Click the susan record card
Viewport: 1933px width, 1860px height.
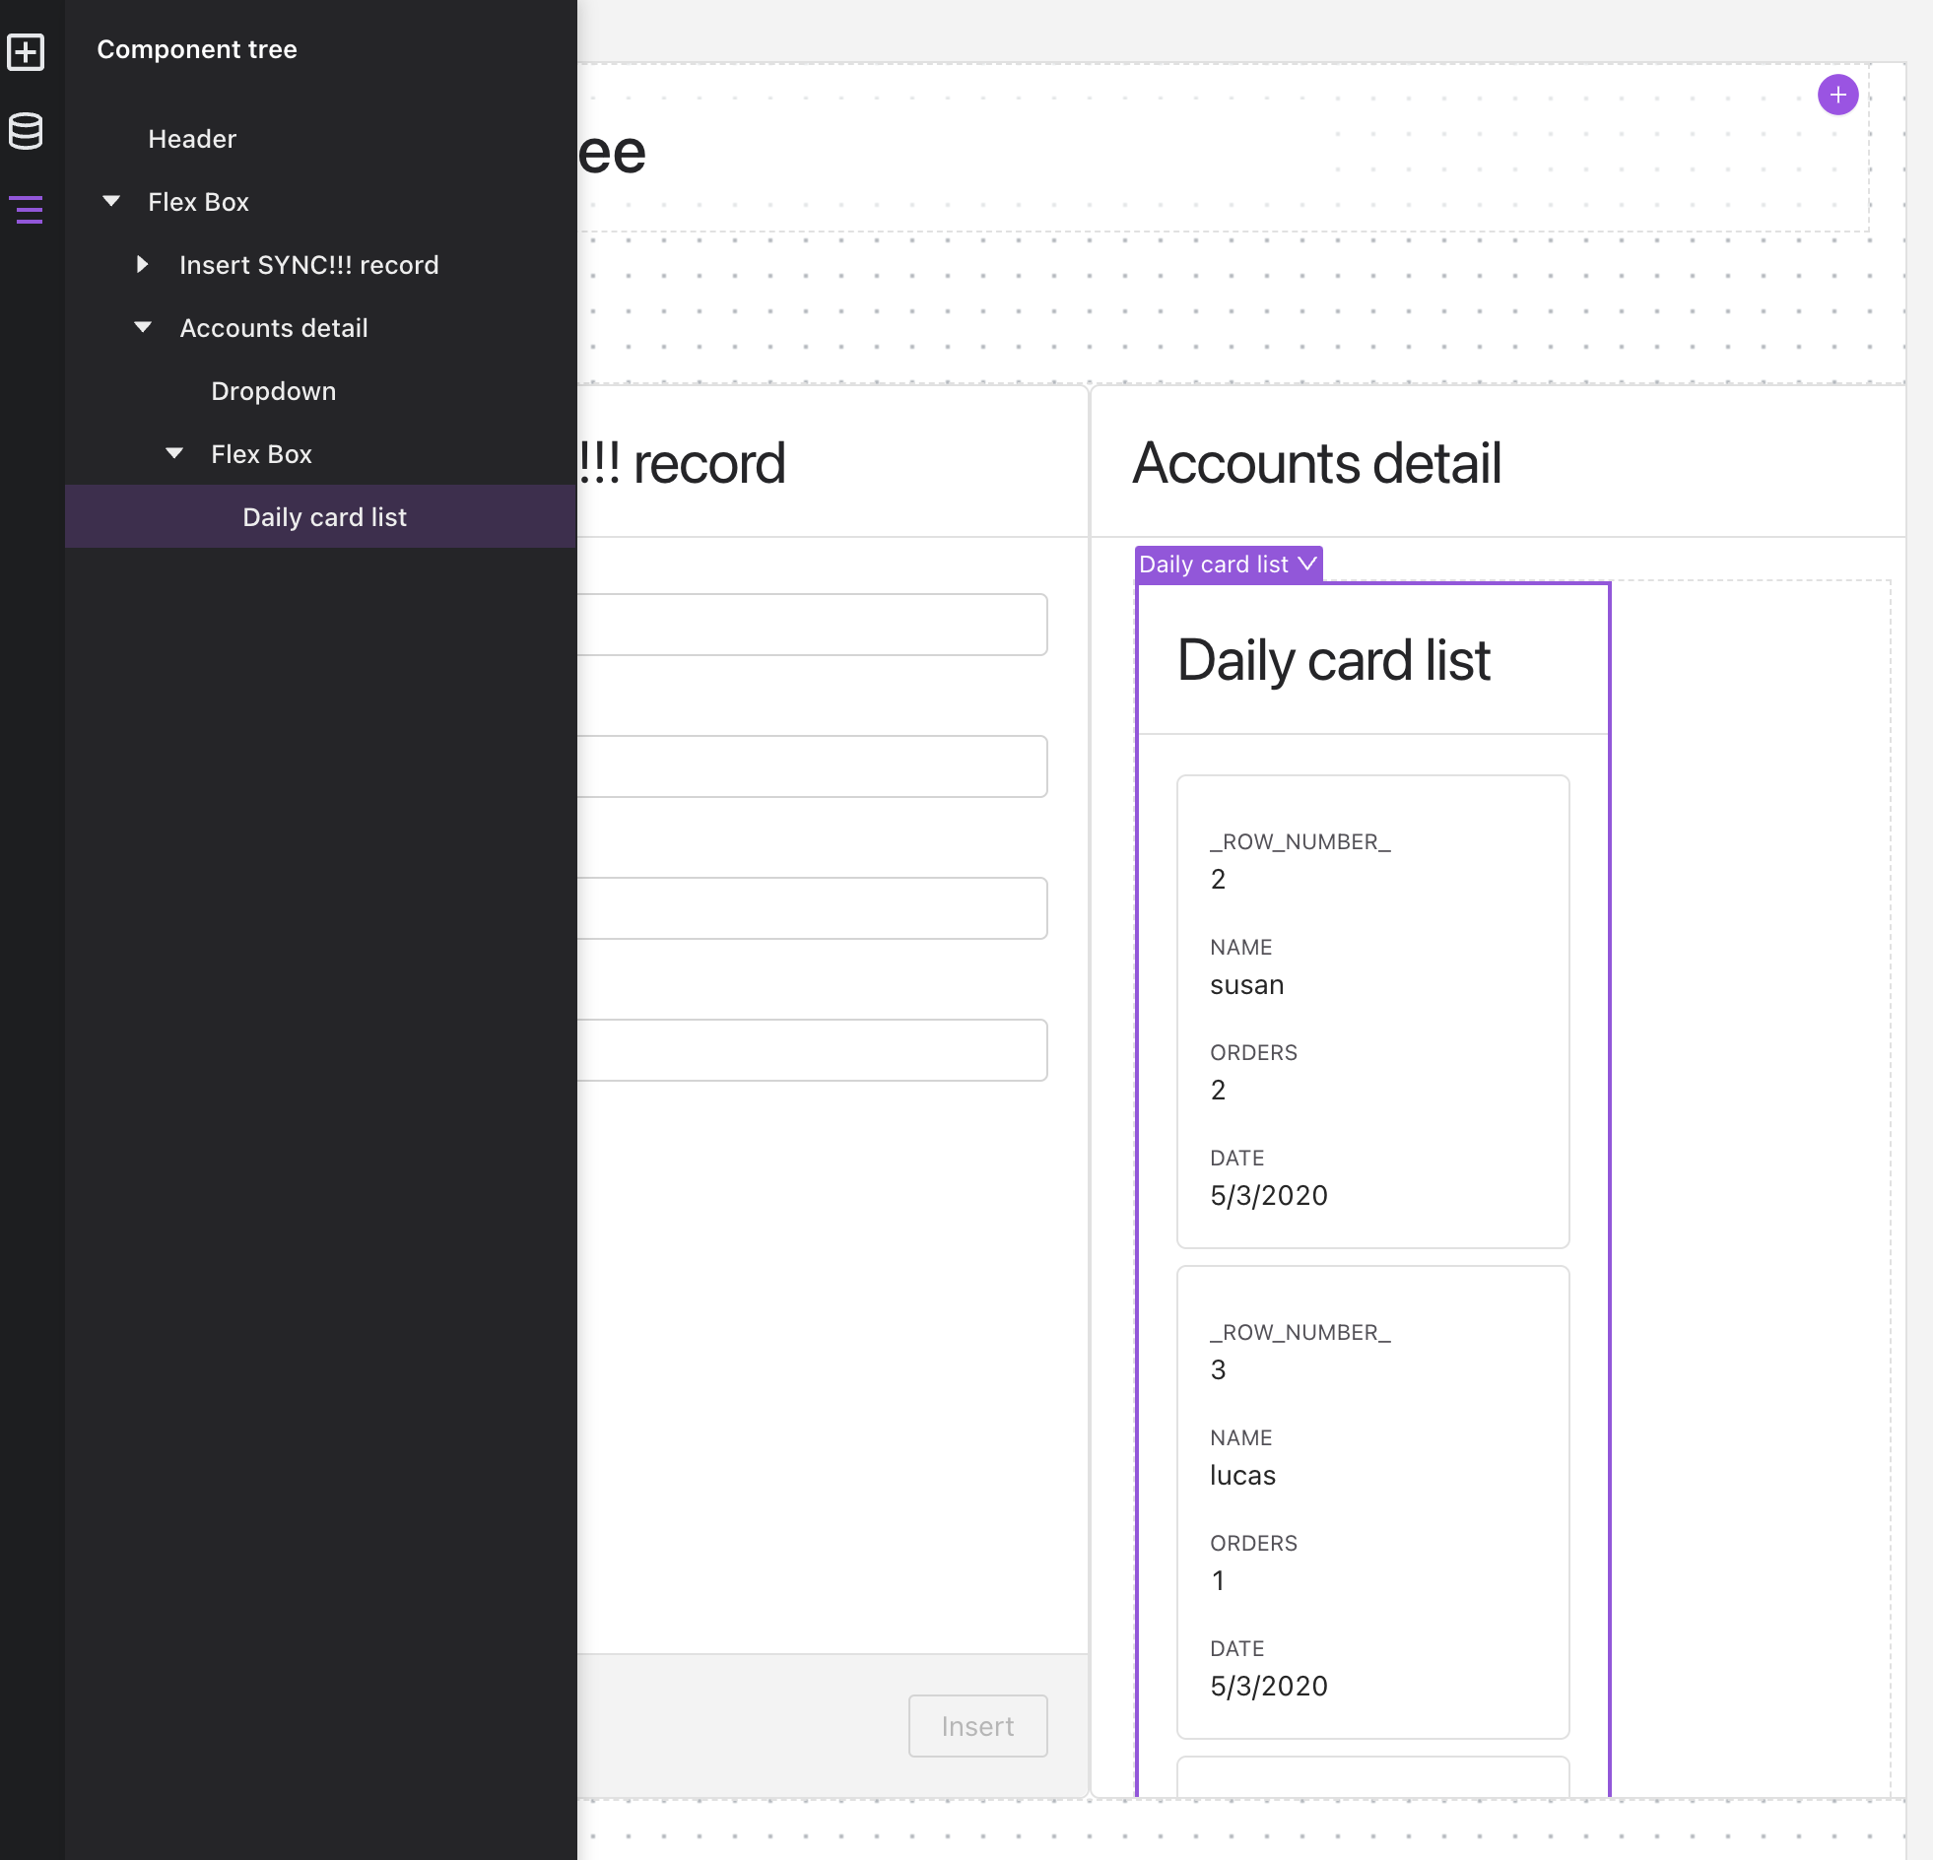pyautogui.click(x=1371, y=1011)
